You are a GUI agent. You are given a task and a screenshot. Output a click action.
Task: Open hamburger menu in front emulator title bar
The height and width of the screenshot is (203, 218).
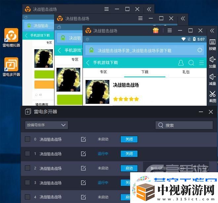(170, 30)
